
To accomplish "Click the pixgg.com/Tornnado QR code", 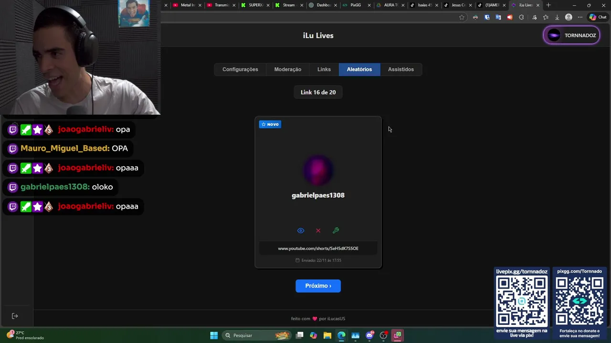I will click(x=579, y=301).
